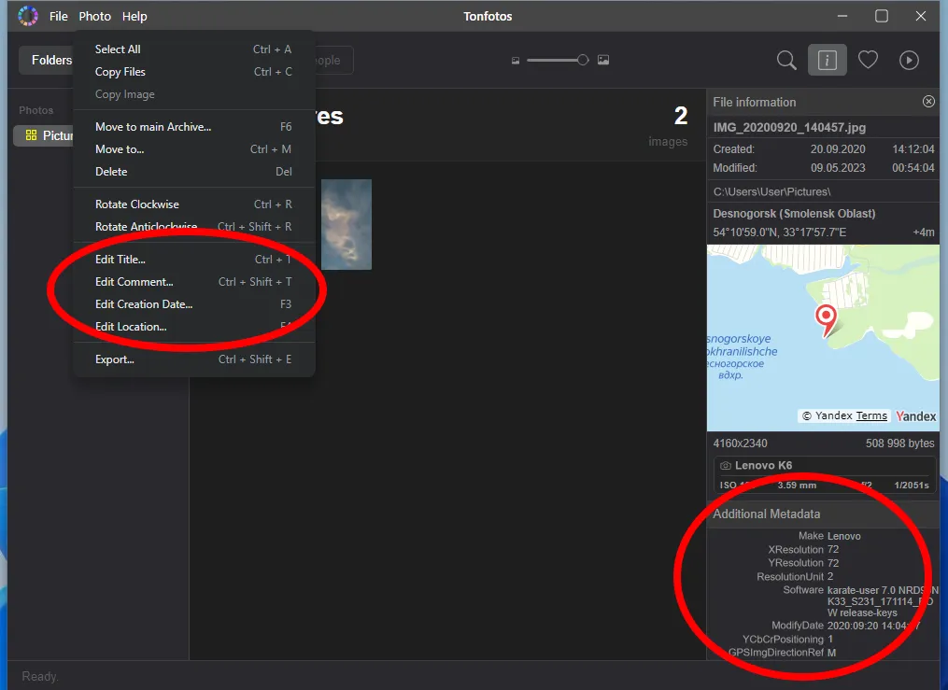Close the File information panel
The width and height of the screenshot is (948, 690).
pos(928,102)
